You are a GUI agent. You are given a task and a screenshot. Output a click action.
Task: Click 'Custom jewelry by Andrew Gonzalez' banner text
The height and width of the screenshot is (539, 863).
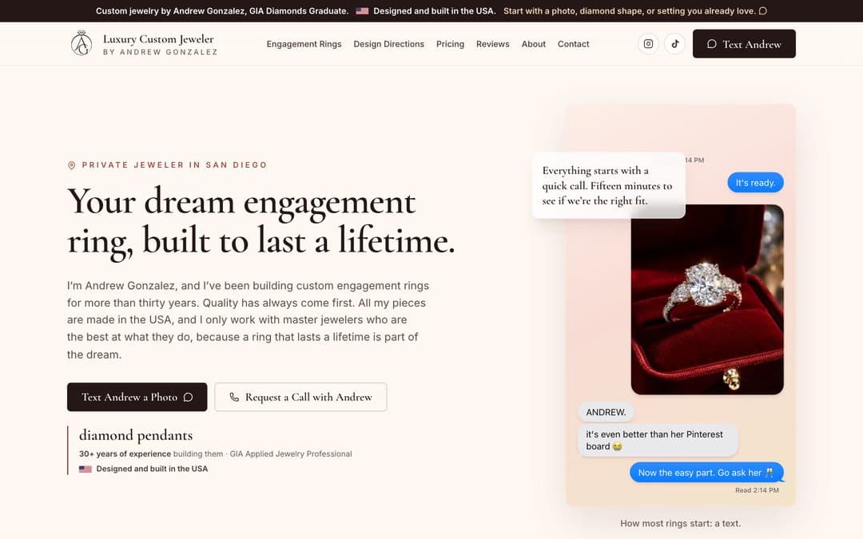pos(222,11)
